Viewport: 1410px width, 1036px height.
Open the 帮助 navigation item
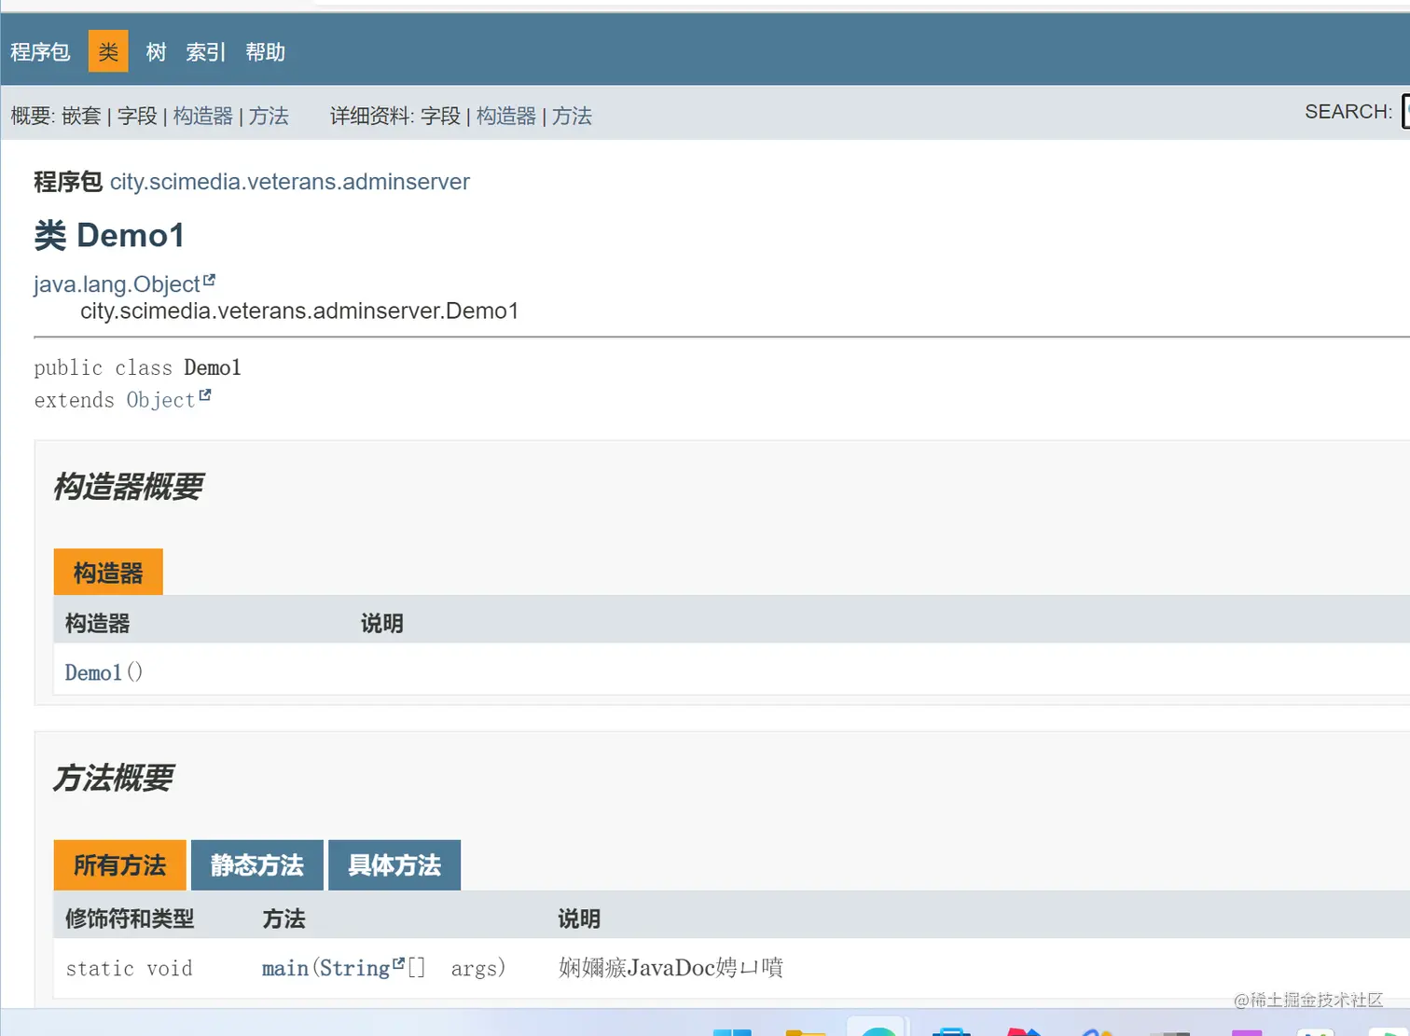click(x=265, y=52)
